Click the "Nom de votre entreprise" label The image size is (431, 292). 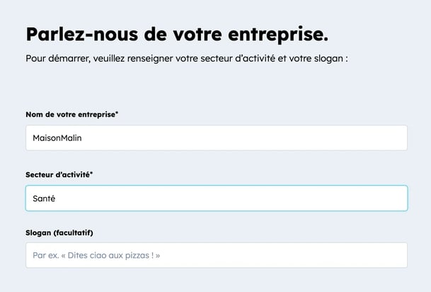click(x=69, y=114)
